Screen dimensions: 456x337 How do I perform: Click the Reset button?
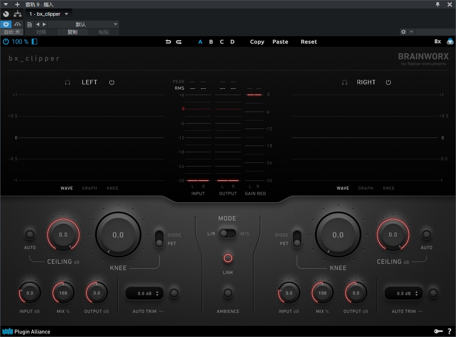click(x=309, y=42)
